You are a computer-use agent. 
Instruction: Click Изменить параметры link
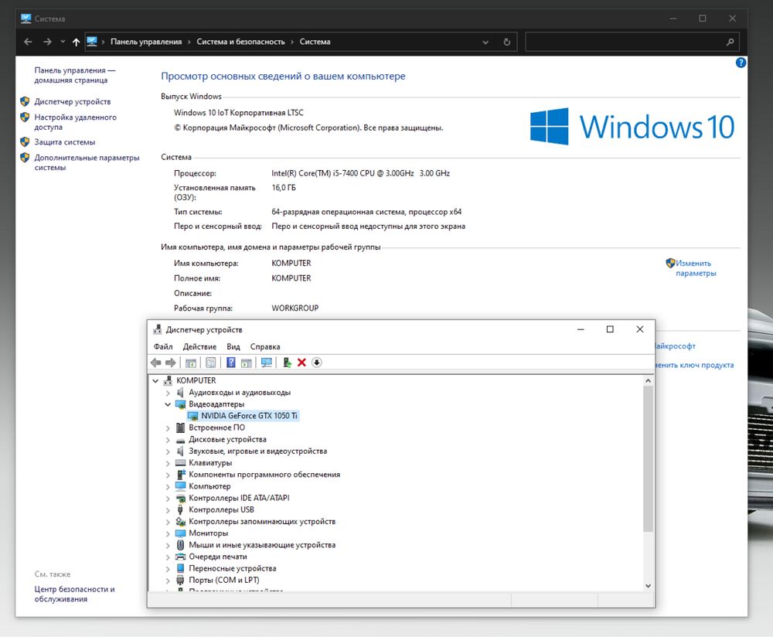[x=695, y=268]
